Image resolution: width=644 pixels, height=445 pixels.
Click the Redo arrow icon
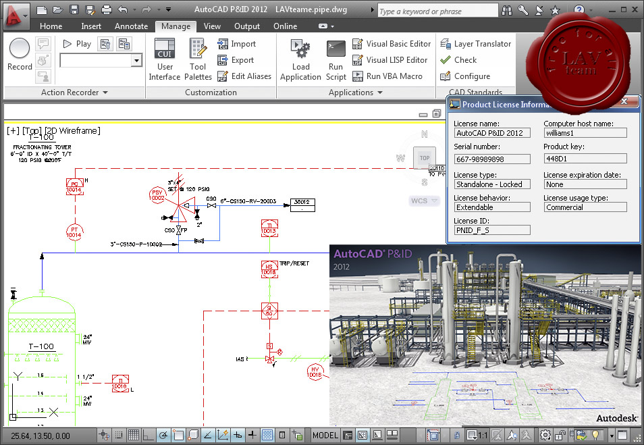tap(146, 9)
